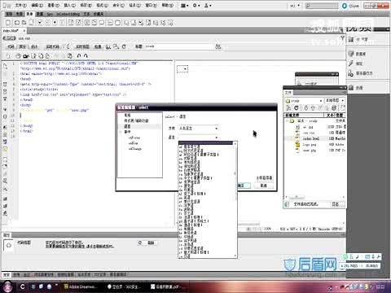Click the Undo arrow in Standard toolbar
The image size is (391, 293).
[x=79, y=56]
